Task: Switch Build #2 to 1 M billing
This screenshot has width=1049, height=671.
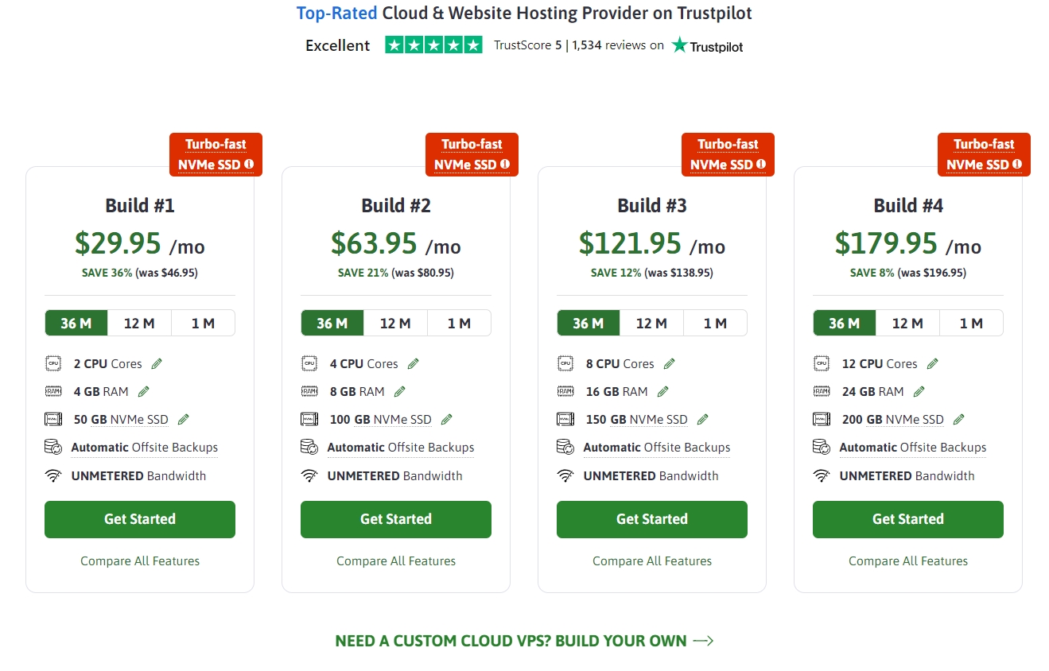Action: (459, 324)
